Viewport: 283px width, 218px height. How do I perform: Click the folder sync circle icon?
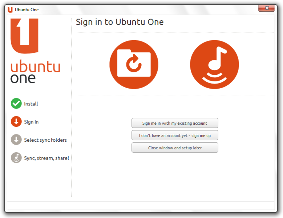click(134, 64)
